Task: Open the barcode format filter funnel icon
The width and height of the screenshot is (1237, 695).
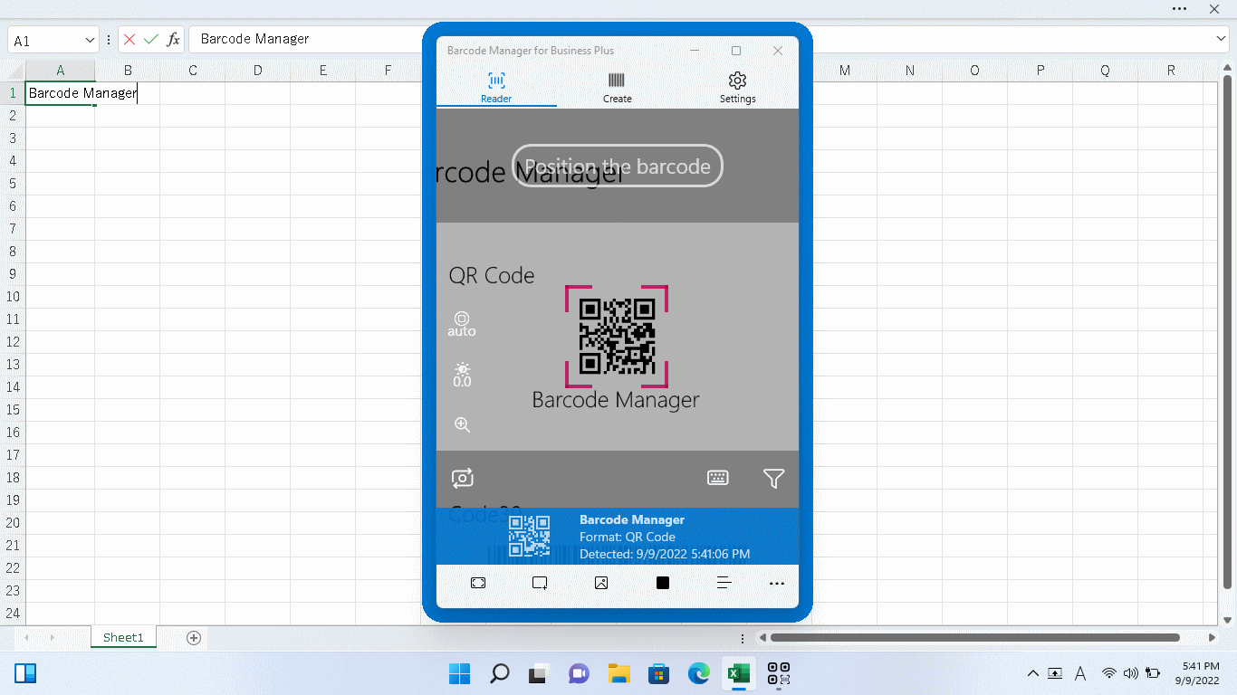Action: (x=774, y=477)
